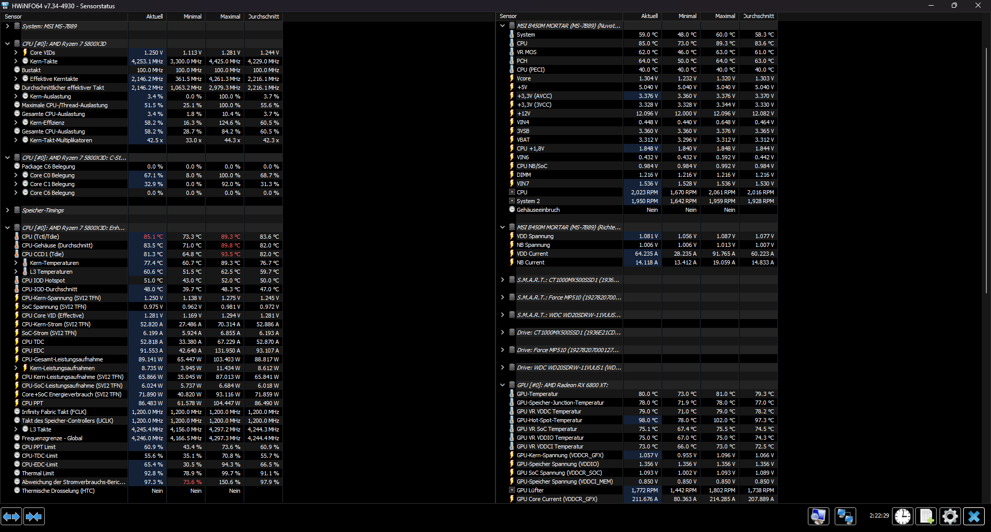Select the CPU (Tctl/Tdie) sensor row
The image size is (991, 532).
pyautogui.click(x=141, y=237)
